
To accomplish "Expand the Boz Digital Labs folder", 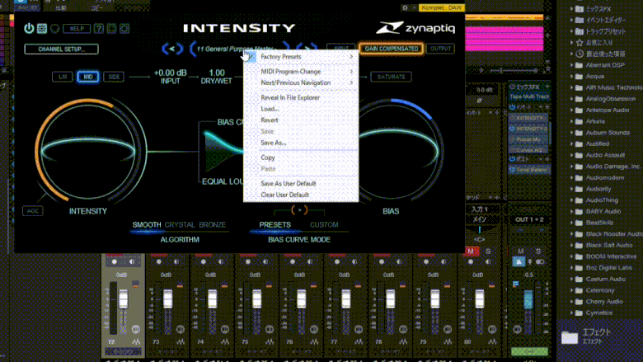I will (x=571, y=268).
